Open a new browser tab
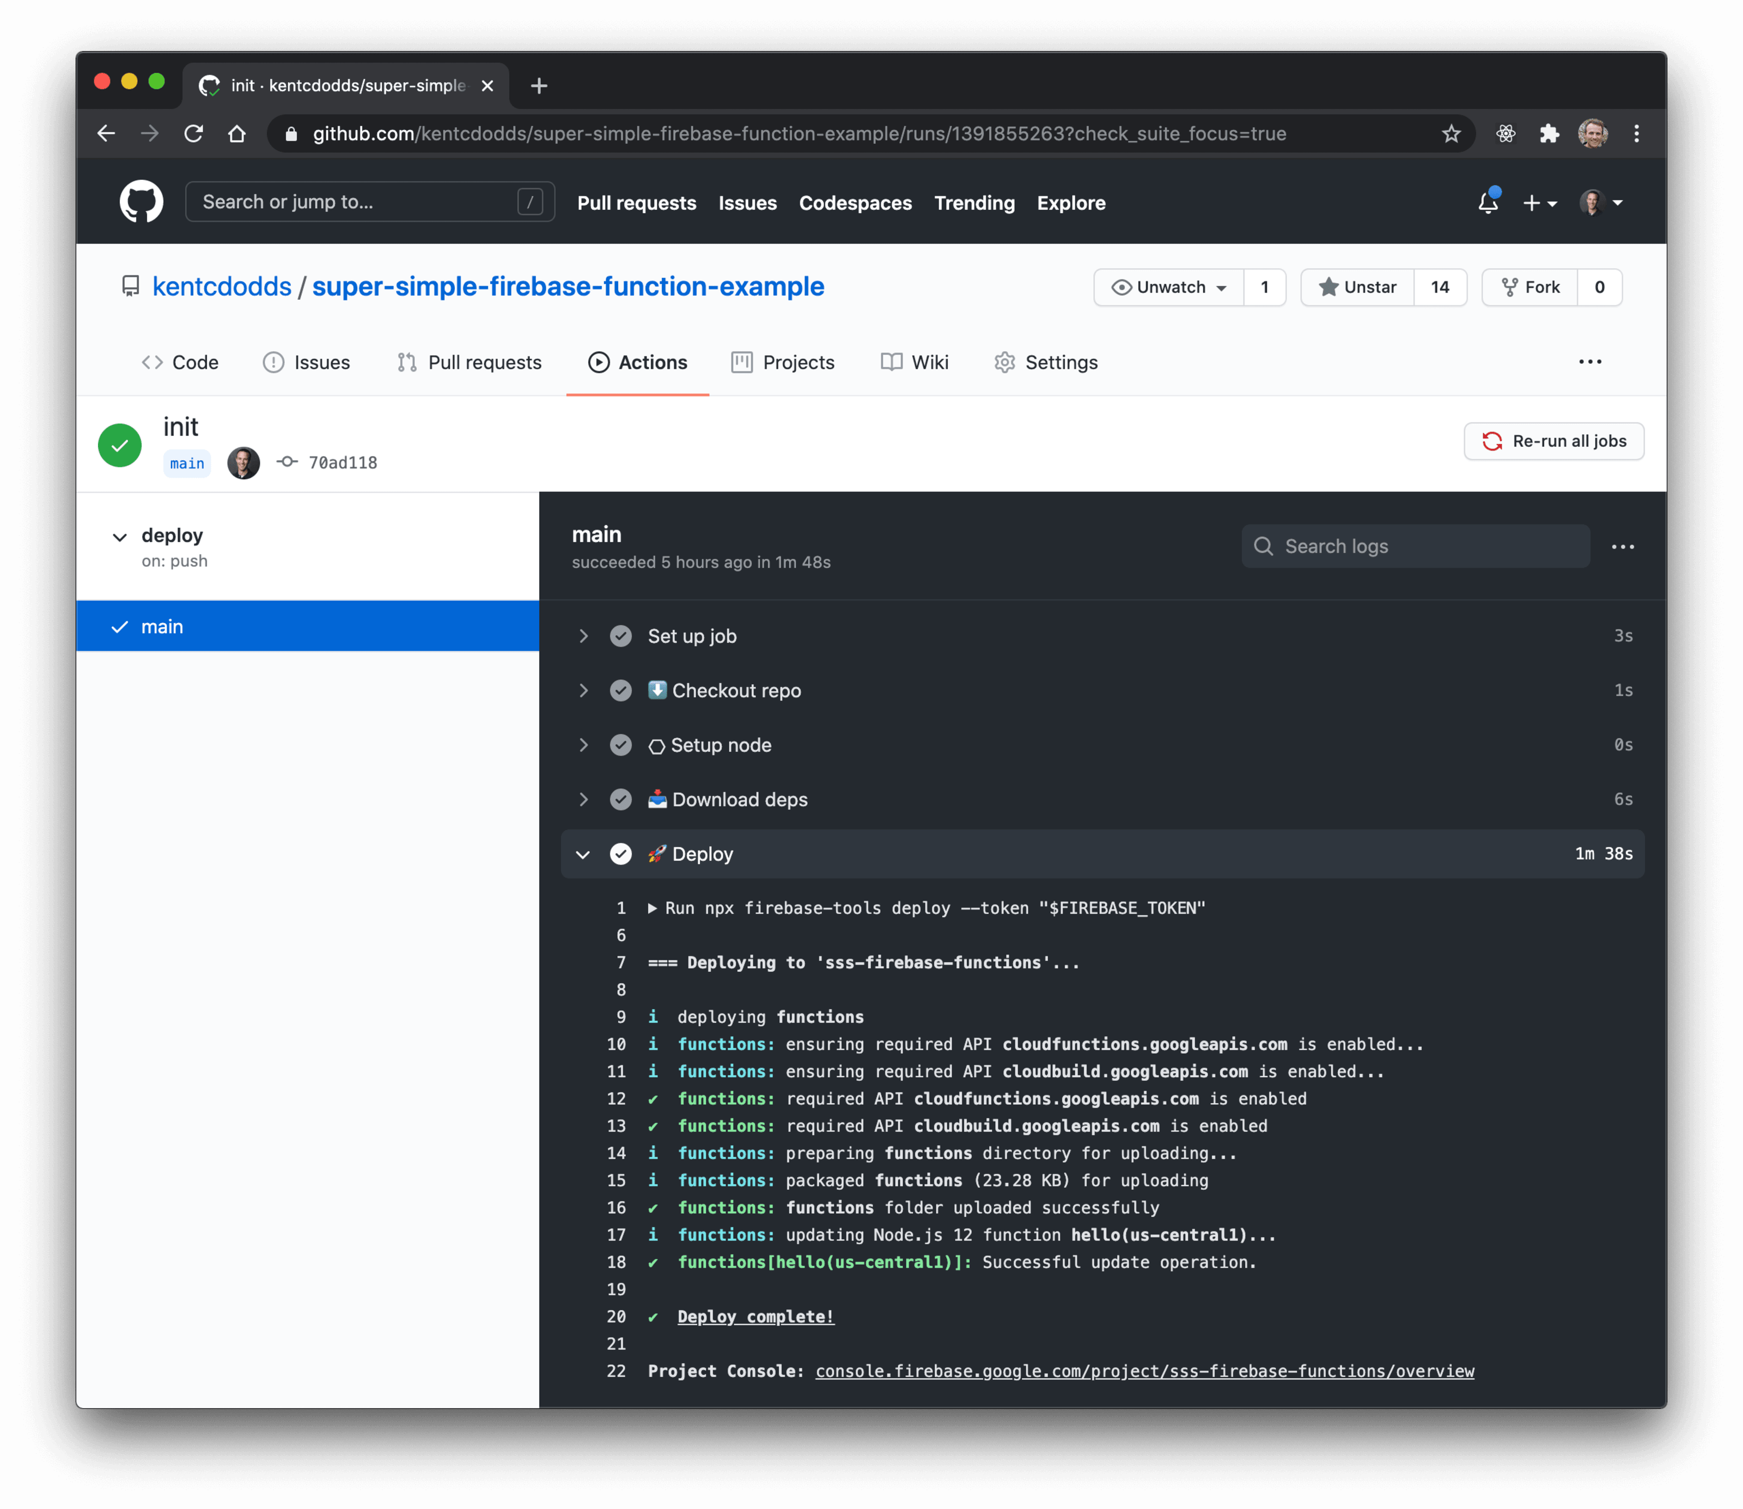This screenshot has width=1743, height=1509. [x=539, y=86]
